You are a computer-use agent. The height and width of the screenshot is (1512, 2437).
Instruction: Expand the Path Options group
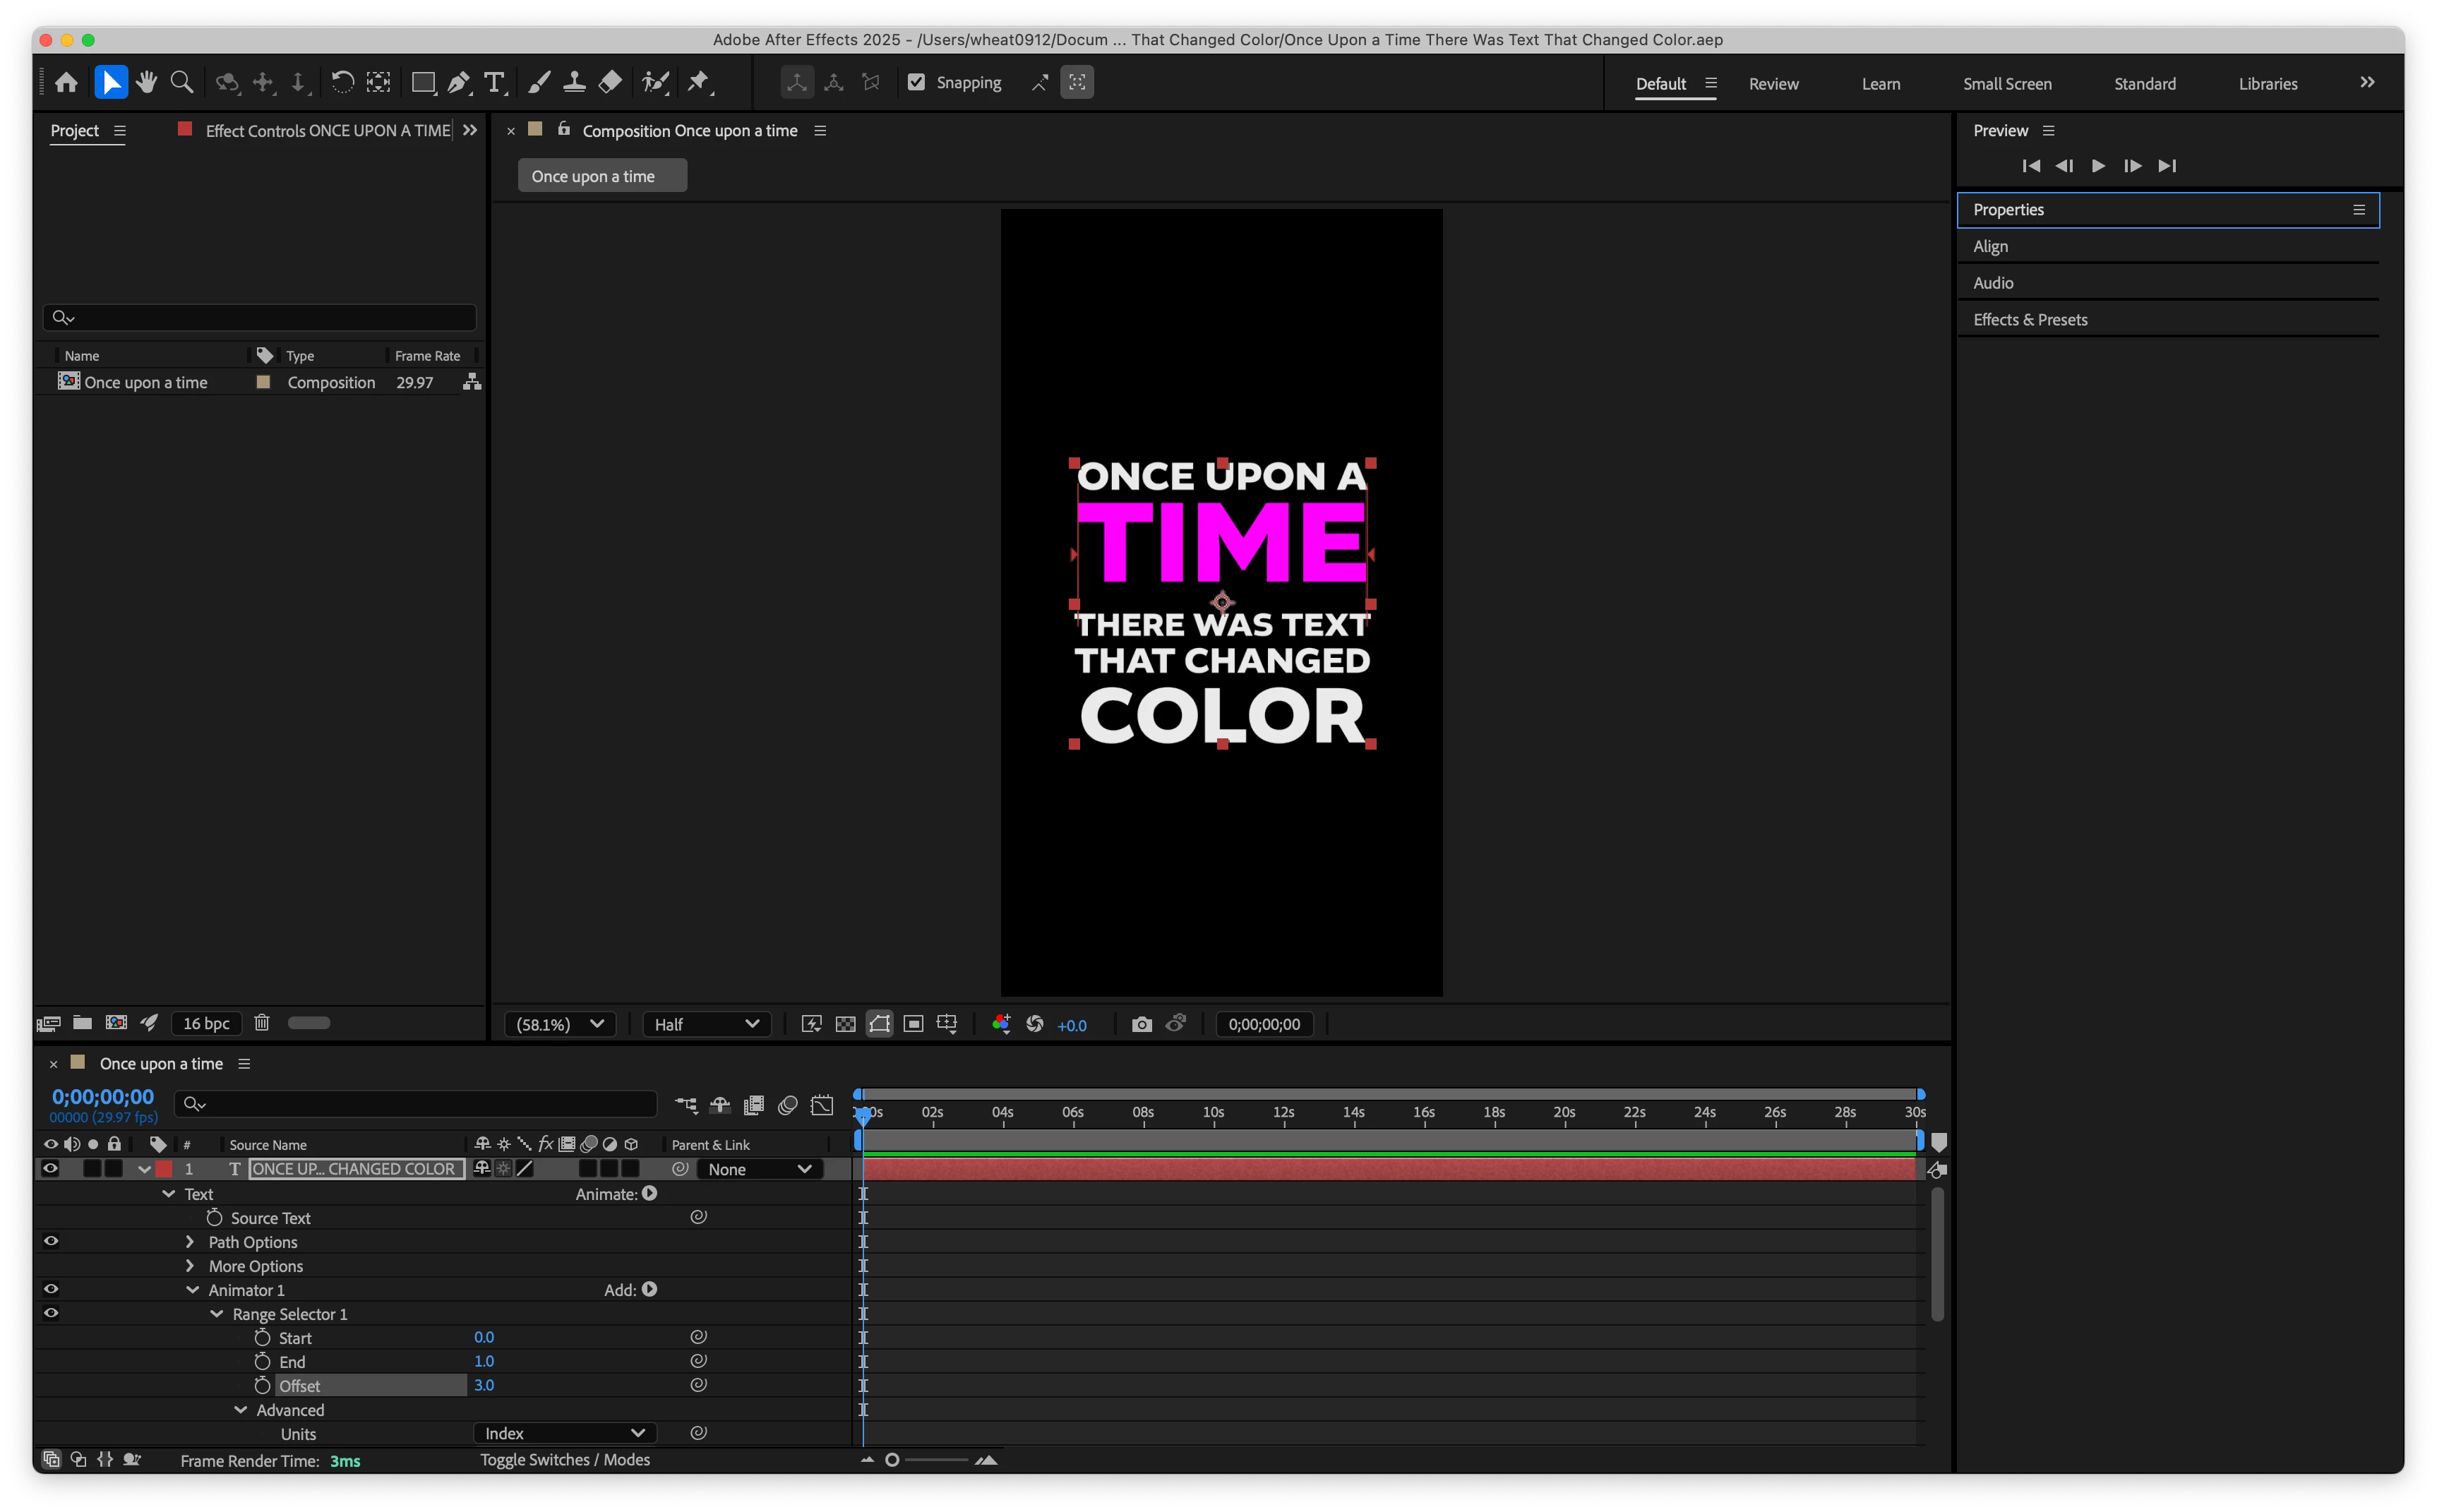(190, 1241)
